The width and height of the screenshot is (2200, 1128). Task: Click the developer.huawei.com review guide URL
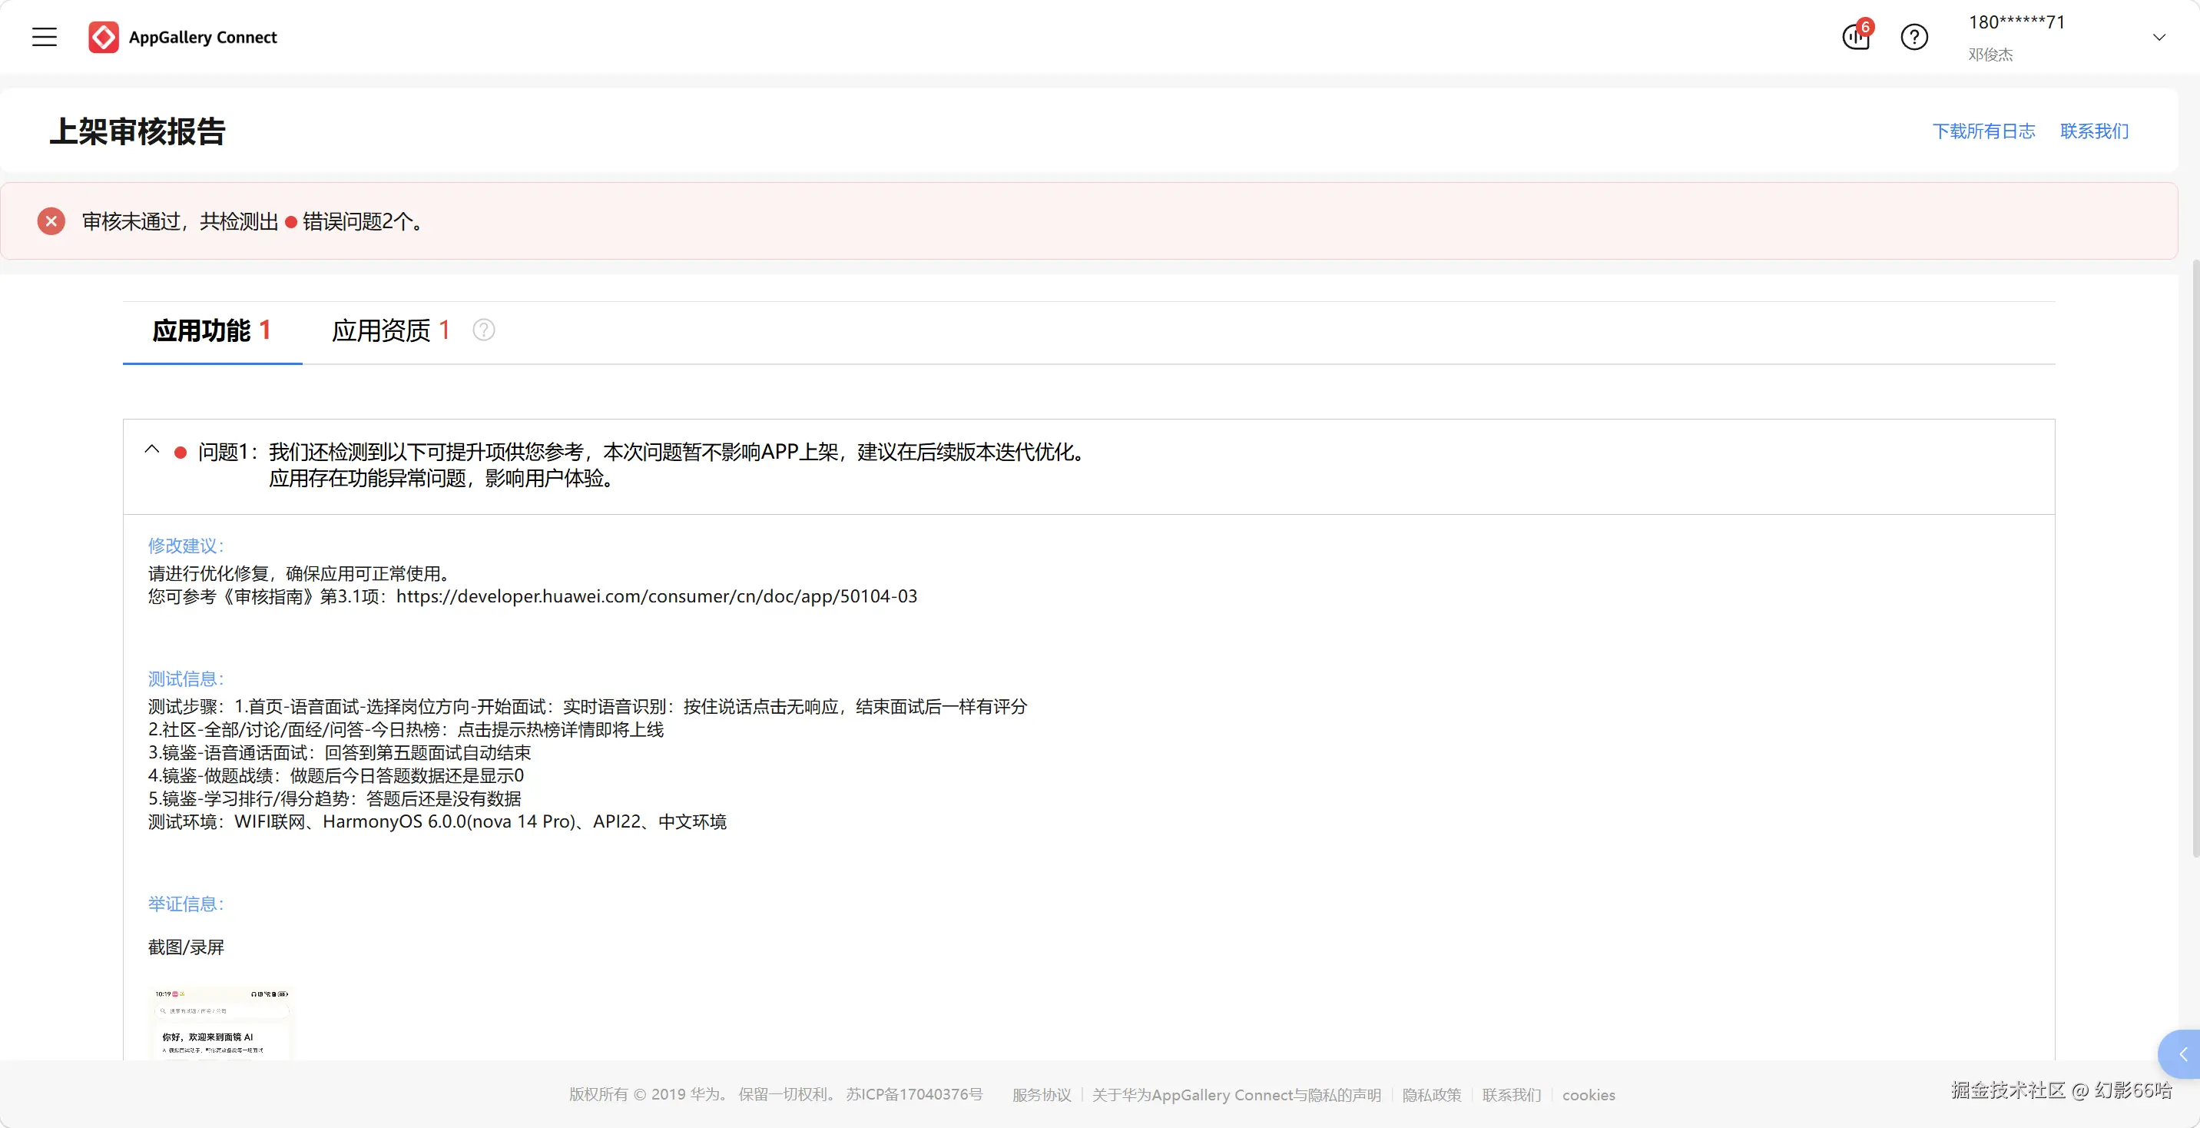point(656,596)
